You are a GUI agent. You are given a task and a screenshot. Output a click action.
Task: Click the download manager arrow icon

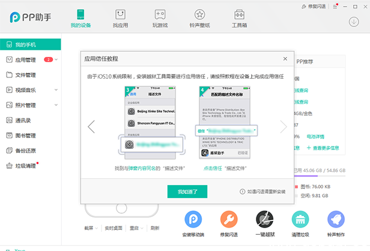click(354, 22)
